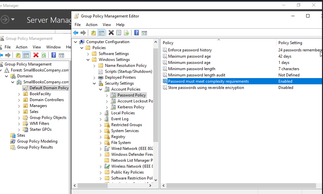The width and height of the screenshot is (323, 194).
Task: Expand the Local Policies node
Action: pos(100,113)
